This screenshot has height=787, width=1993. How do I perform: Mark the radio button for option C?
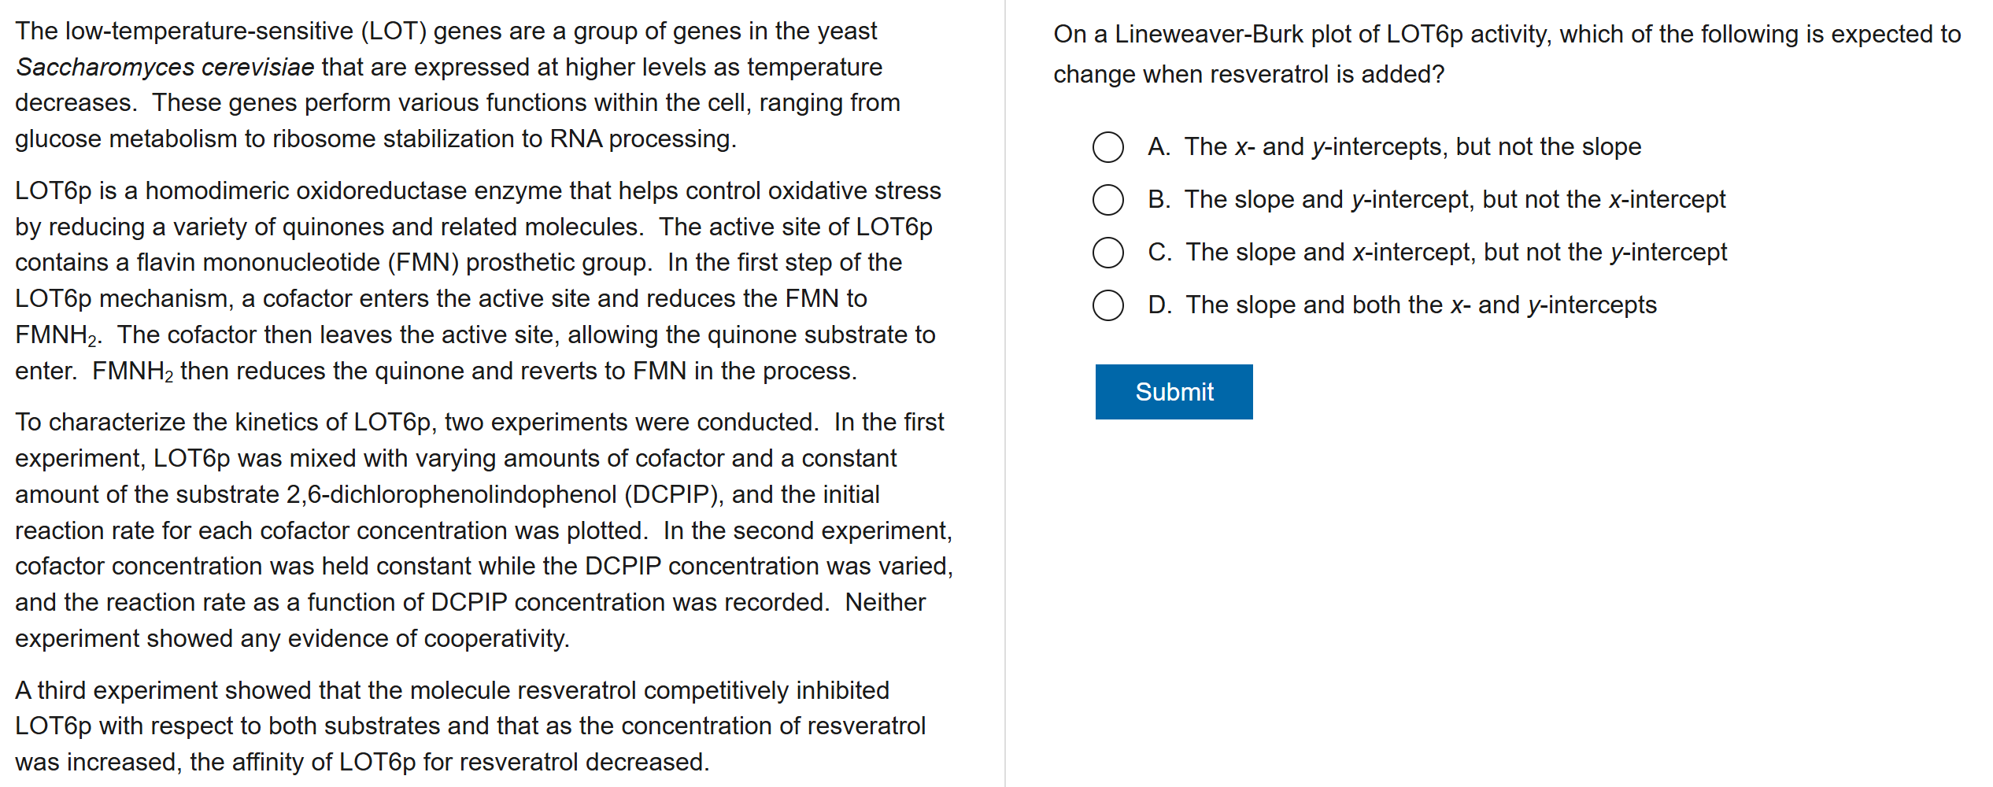[1107, 253]
